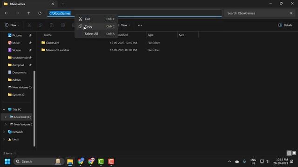Screen dimensions: 298x167
Task: Expand the Local Disk (C:) node
Action: (6, 117)
